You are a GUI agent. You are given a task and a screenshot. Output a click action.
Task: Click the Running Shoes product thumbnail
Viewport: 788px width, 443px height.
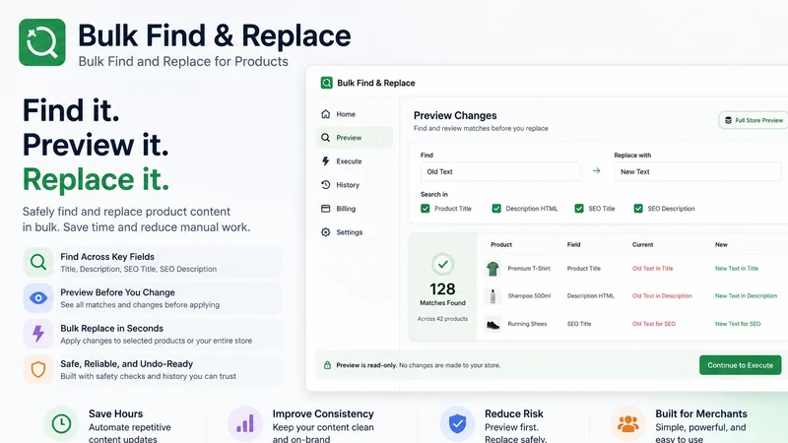pyautogui.click(x=493, y=325)
